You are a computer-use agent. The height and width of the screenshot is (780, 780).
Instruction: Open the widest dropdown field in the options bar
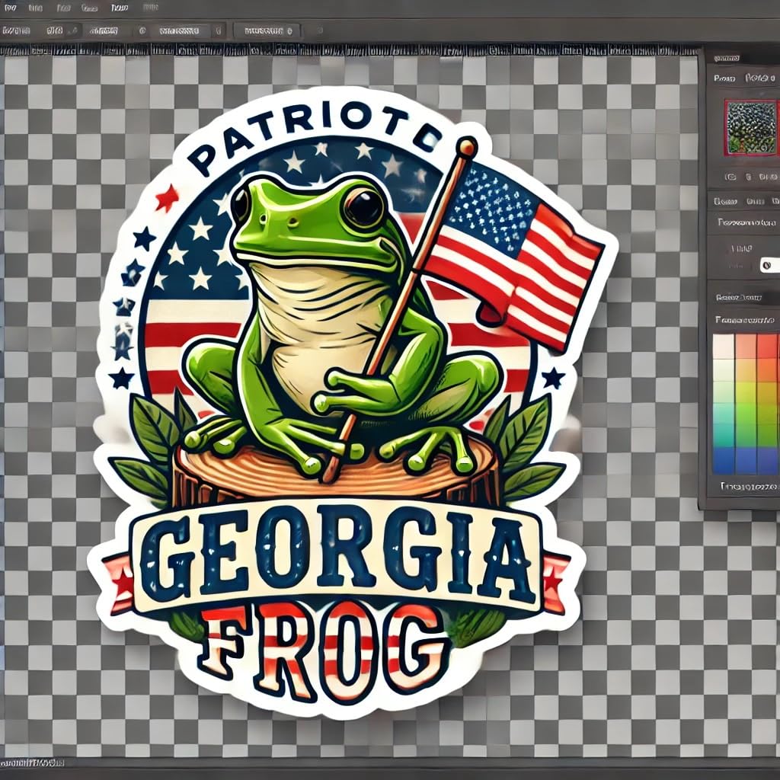[x=180, y=31]
